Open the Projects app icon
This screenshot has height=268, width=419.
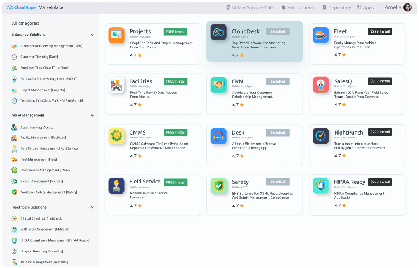pyautogui.click(x=116, y=35)
